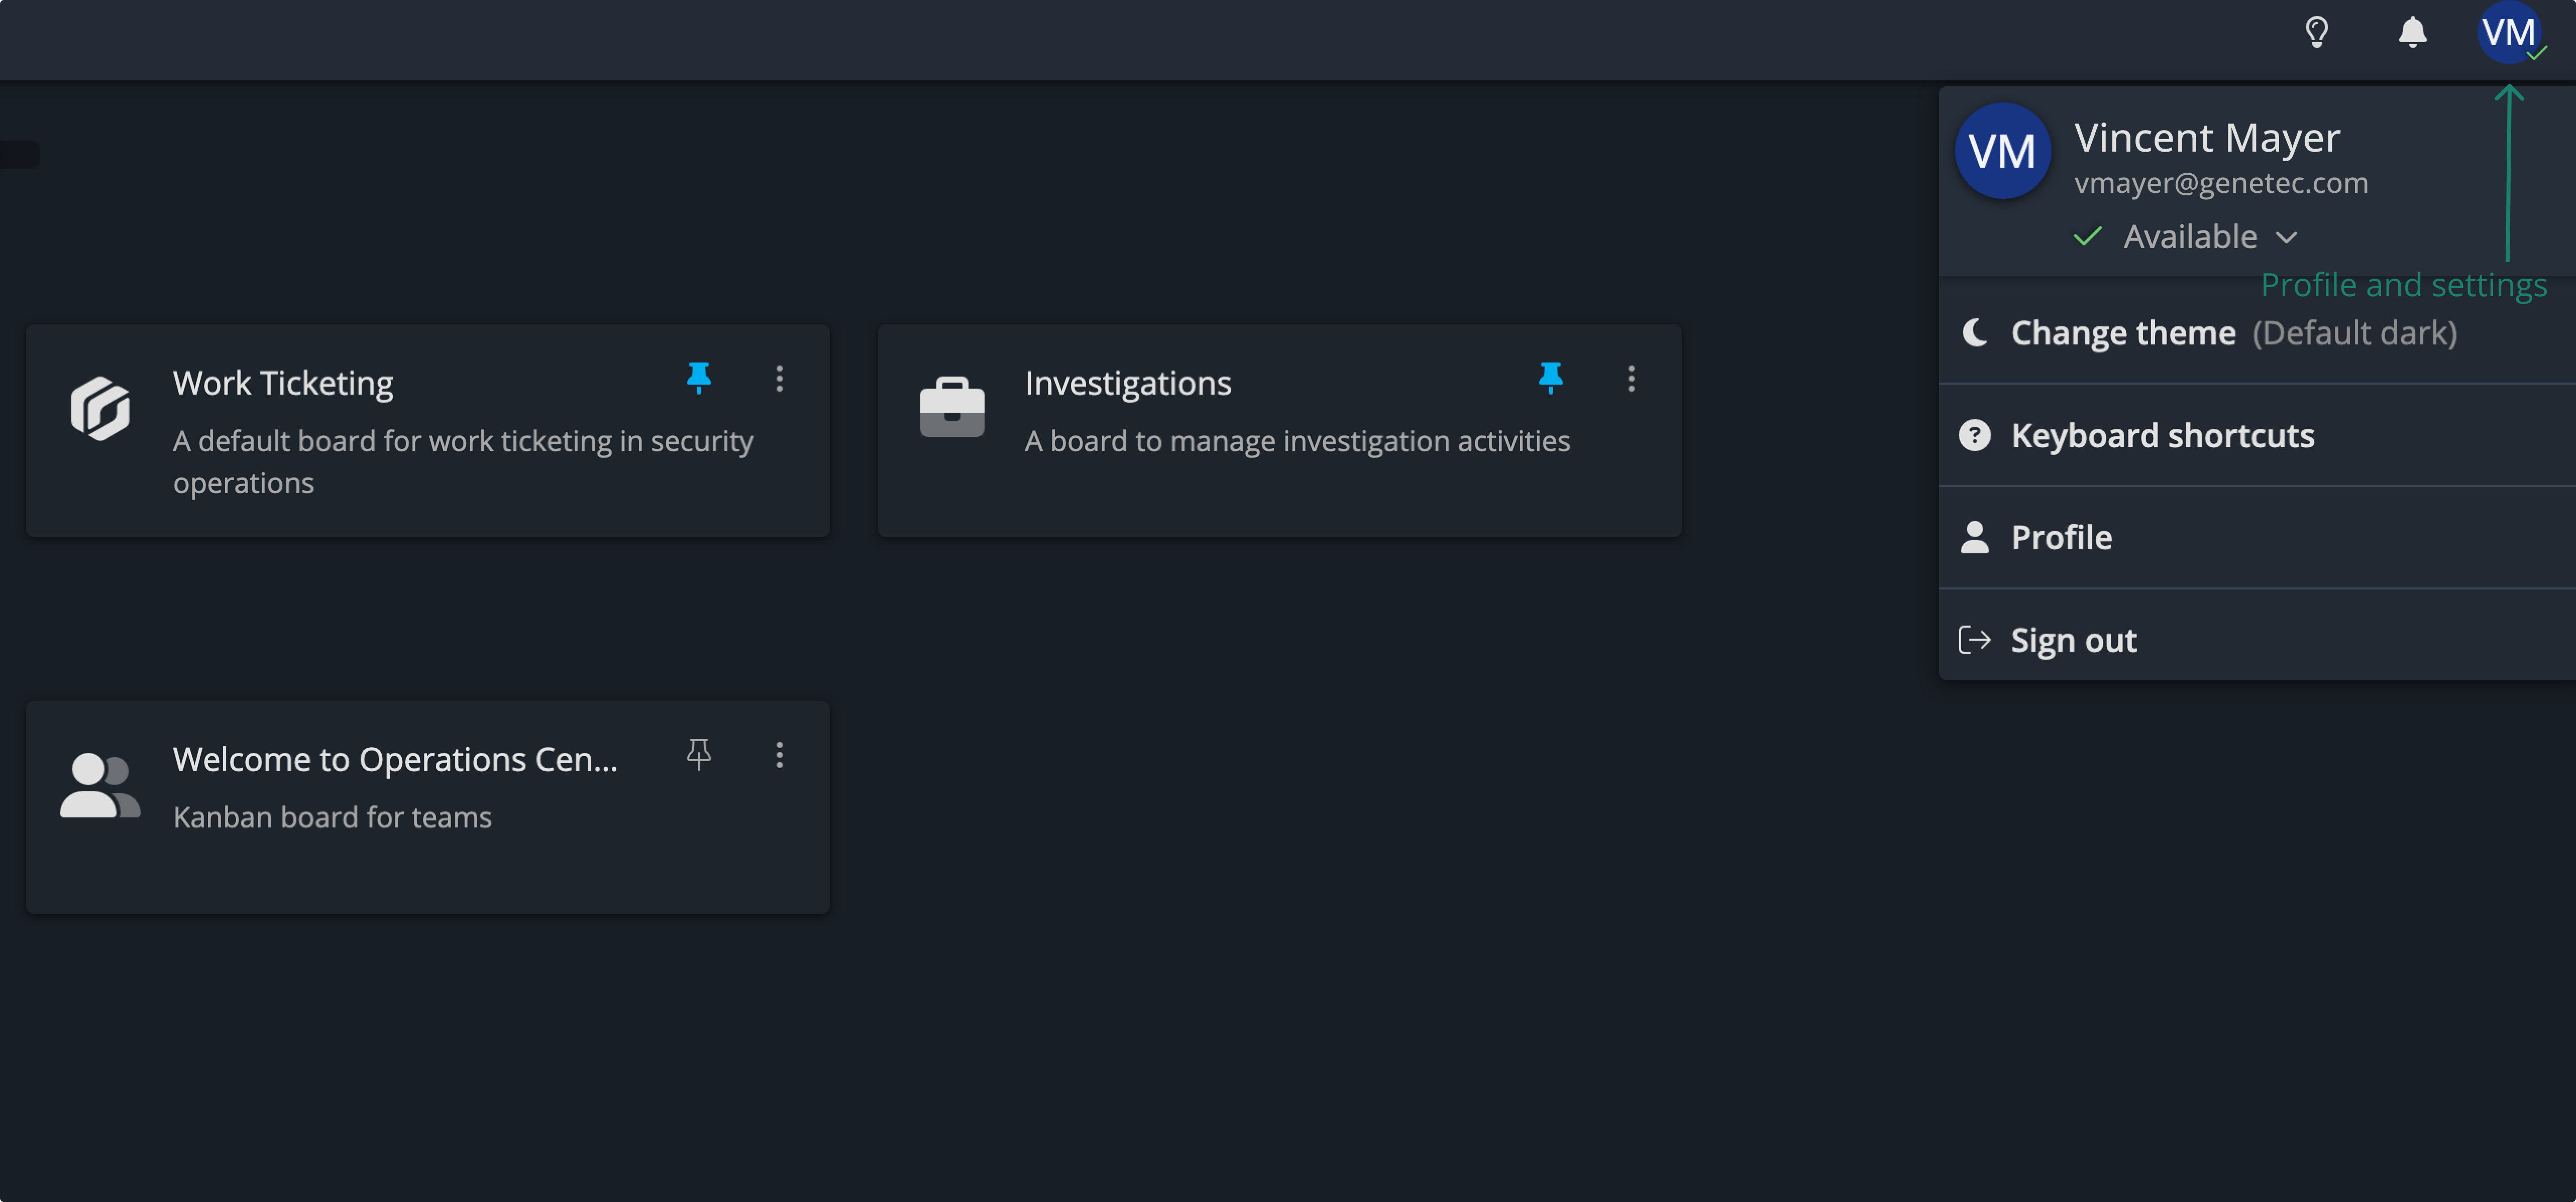Click the person Profile icon

[1975, 537]
